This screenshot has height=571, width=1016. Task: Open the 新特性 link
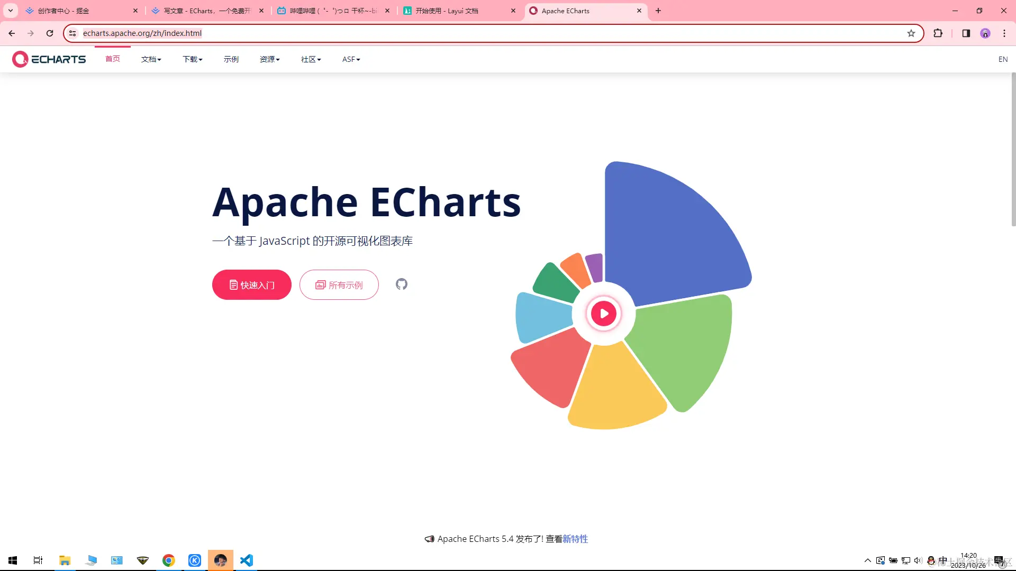[x=575, y=539]
